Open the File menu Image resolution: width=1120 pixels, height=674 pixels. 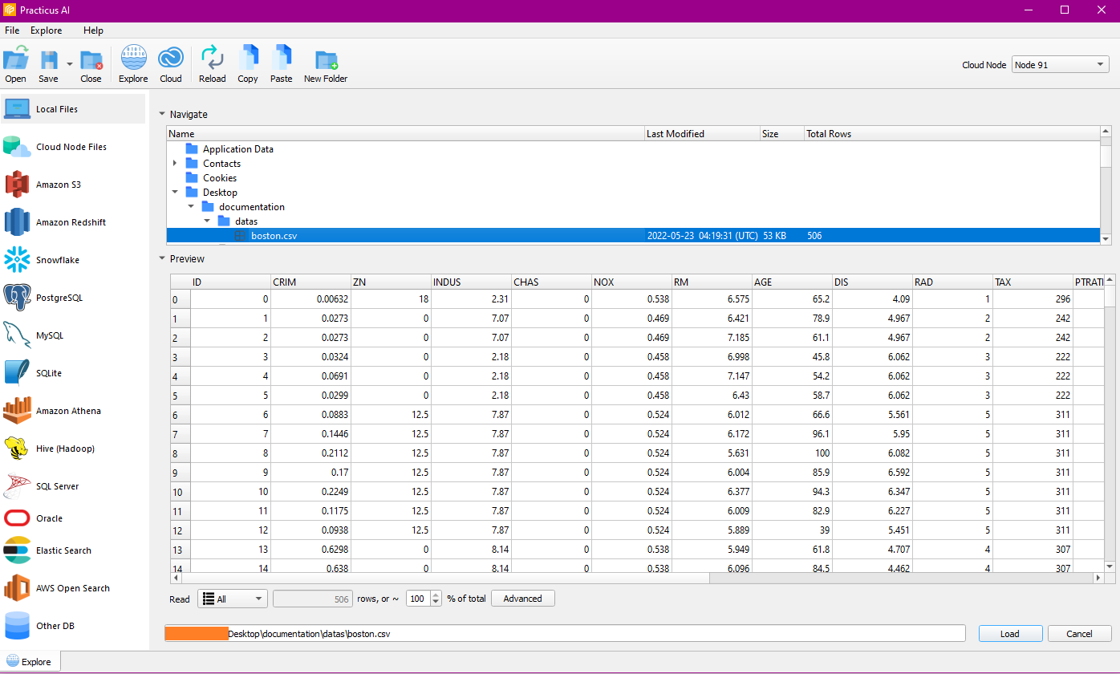[x=12, y=30]
